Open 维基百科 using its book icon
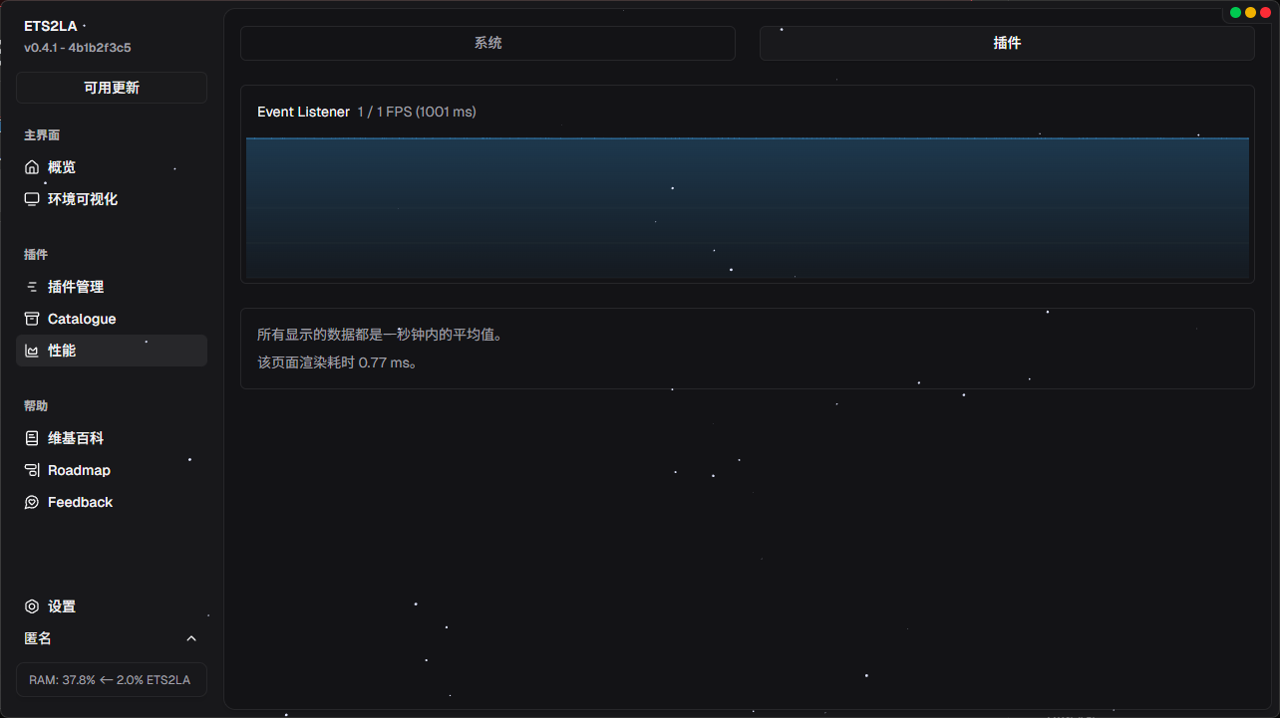The width and height of the screenshot is (1280, 718). pyautogui.click(x=32, y=438)
